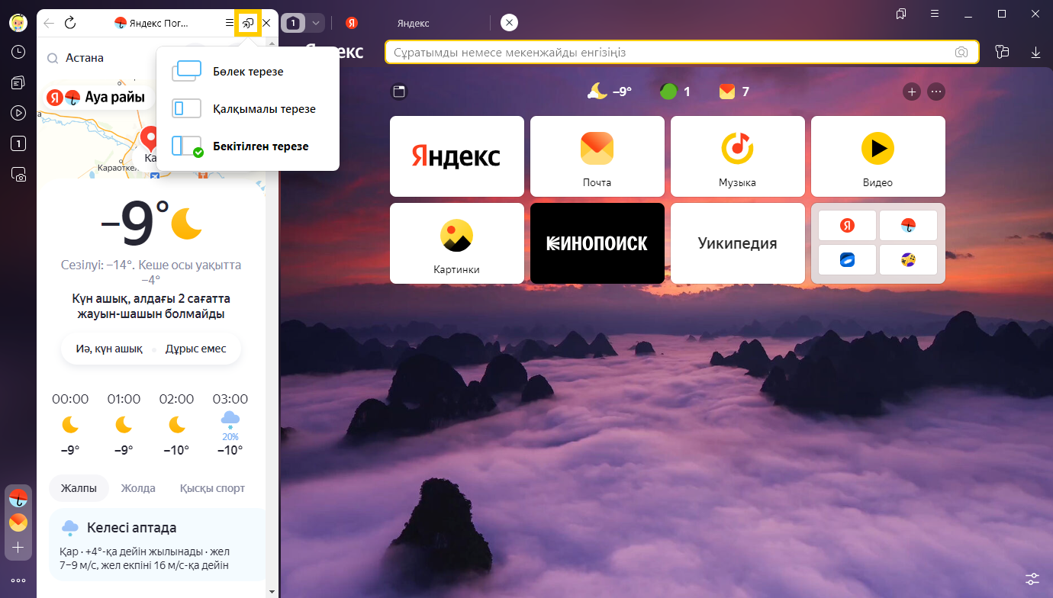The width and height of the screenshot is (1053, 598).
Task: Click the window mode icon in the side panel header
Action: (248, 24)
